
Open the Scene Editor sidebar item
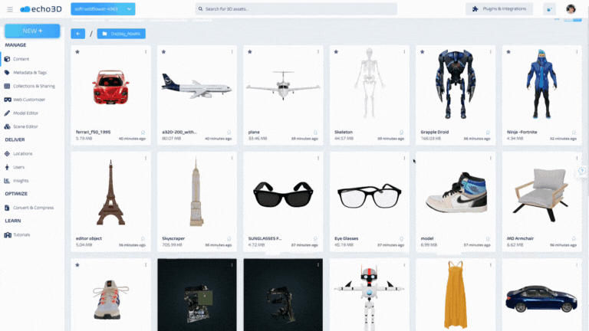click(25, 126)
